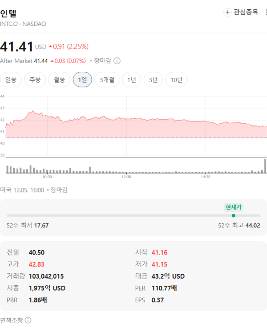Click the 시작 value 41.16
Screen dimensions: 267x330
point(159,252)
